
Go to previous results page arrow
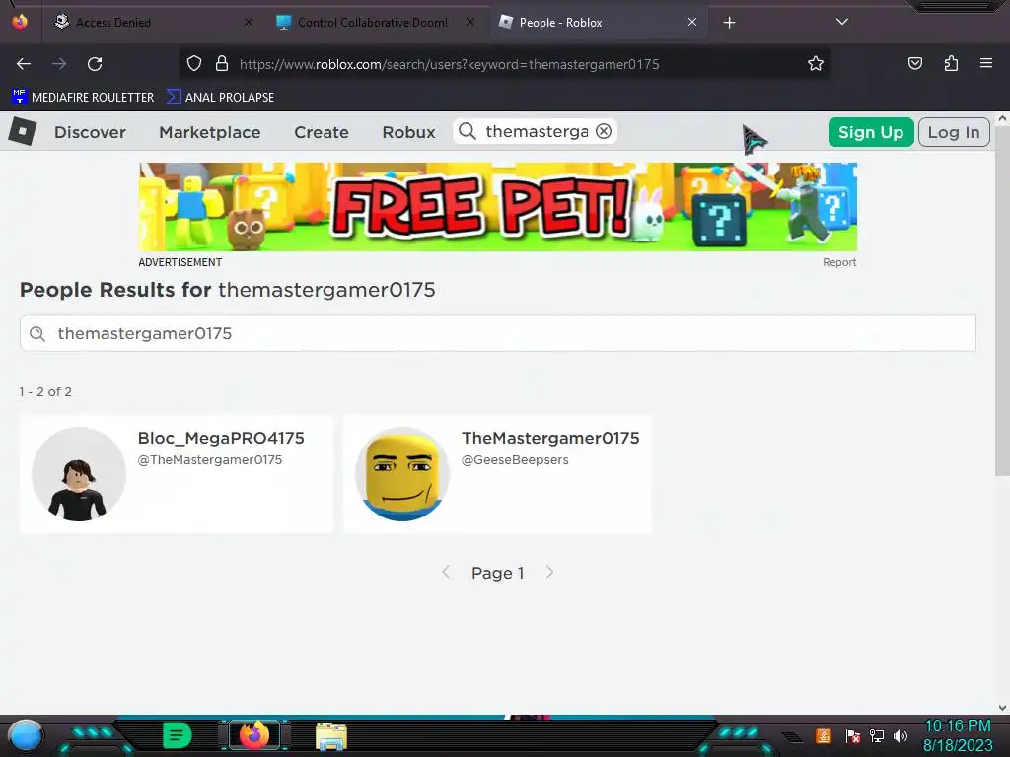click(446, 573)
